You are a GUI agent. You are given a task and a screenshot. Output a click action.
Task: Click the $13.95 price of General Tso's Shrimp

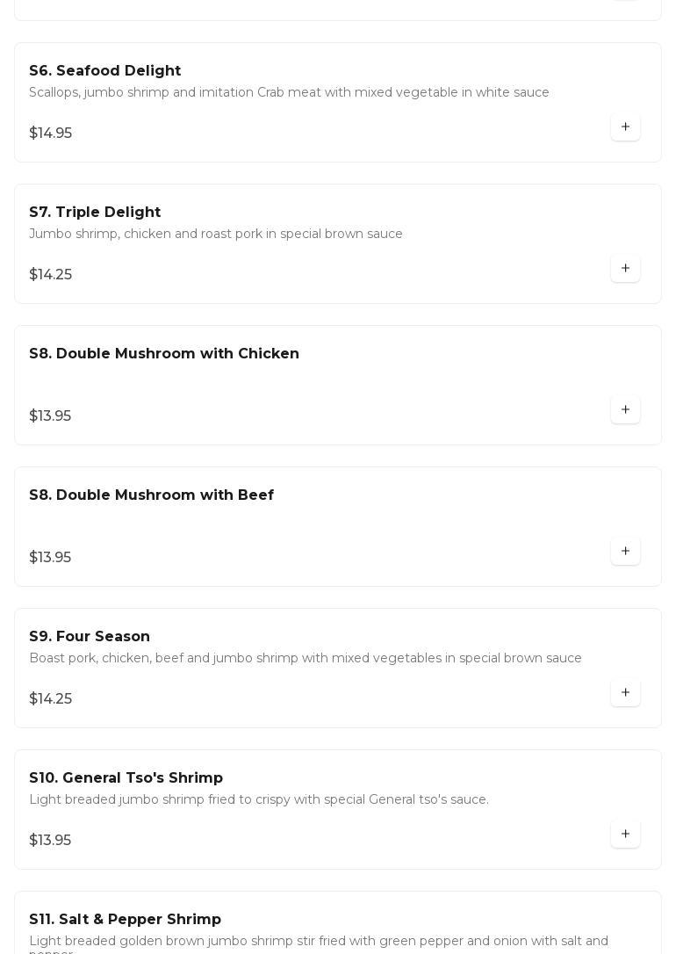(50, 841)
